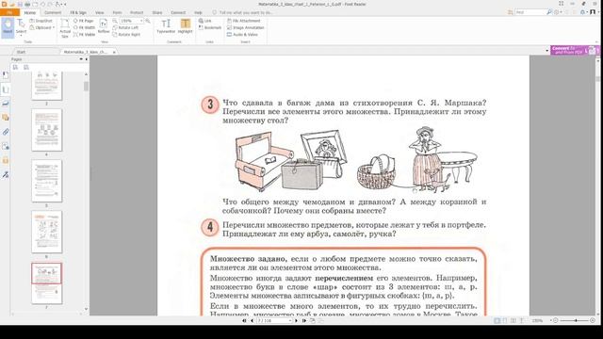603x339 pixels.
Task: Enable Reflow view
Action: click(x=104, y=26)
